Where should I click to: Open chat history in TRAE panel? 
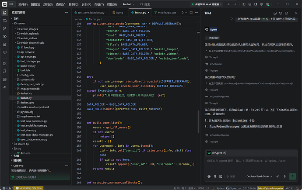click(x=281, y=13)
